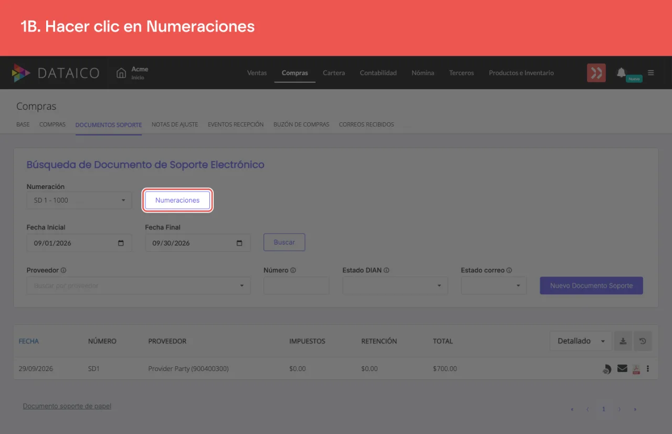Click the email envelope icon for SD1
This screenshot has height=434, width=672.
click(x=622, y=368)
